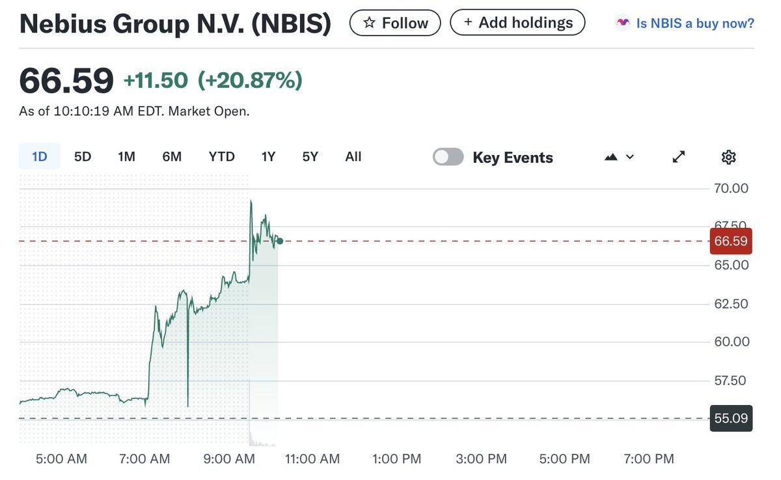Select the All time range tab
The width and height of the screenshot is (781, 480).
pos(353,157)
